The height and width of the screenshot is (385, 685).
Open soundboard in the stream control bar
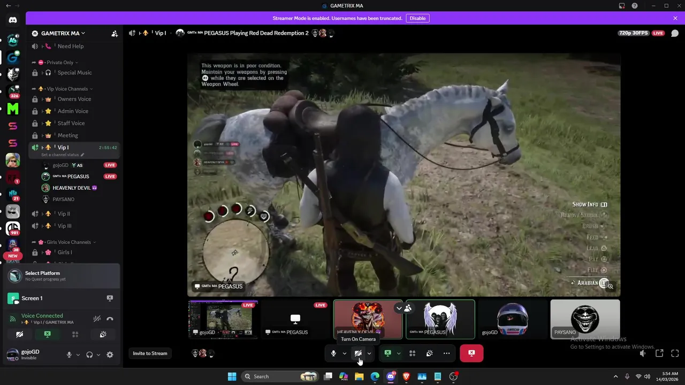pyautogui.click(x=429, y=353)
